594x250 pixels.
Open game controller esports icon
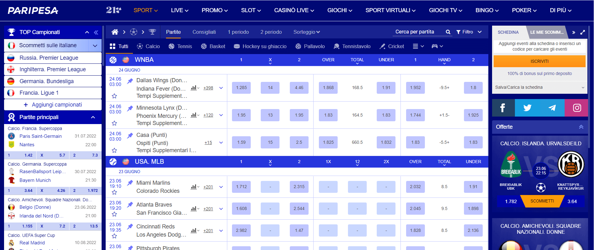pos(437,46)
